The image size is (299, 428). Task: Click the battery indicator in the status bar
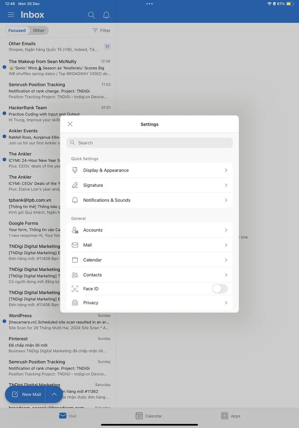290,4
